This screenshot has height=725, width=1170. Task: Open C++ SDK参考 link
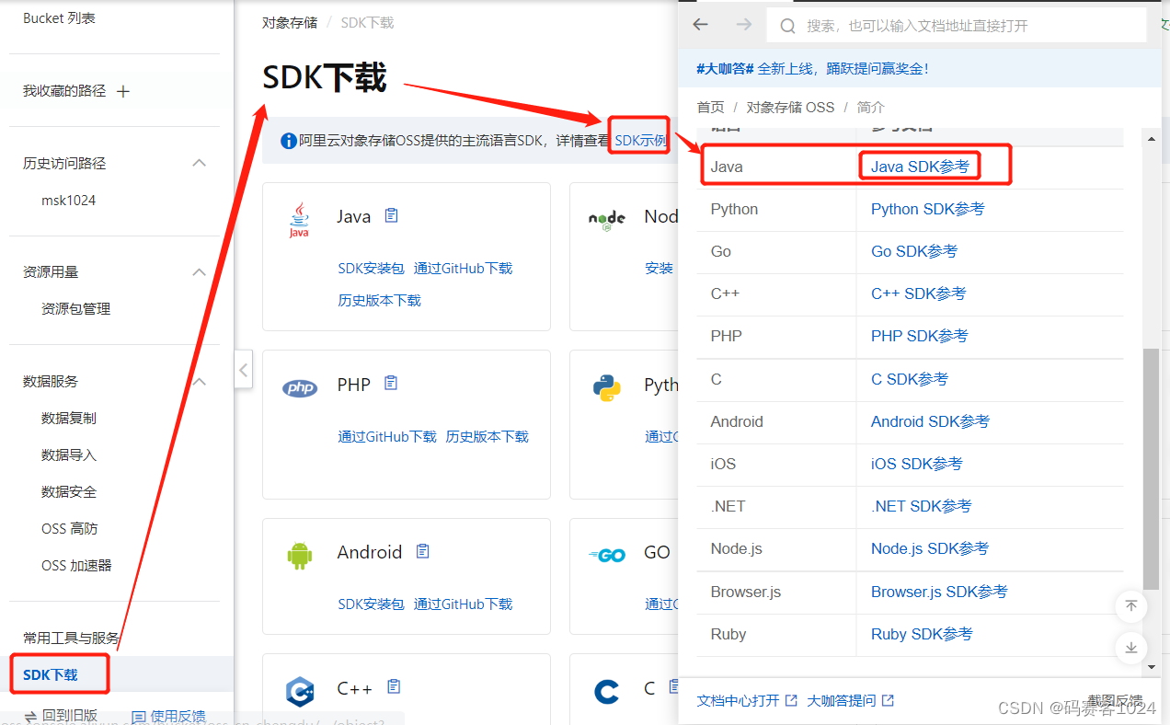[x=919, y=293]
